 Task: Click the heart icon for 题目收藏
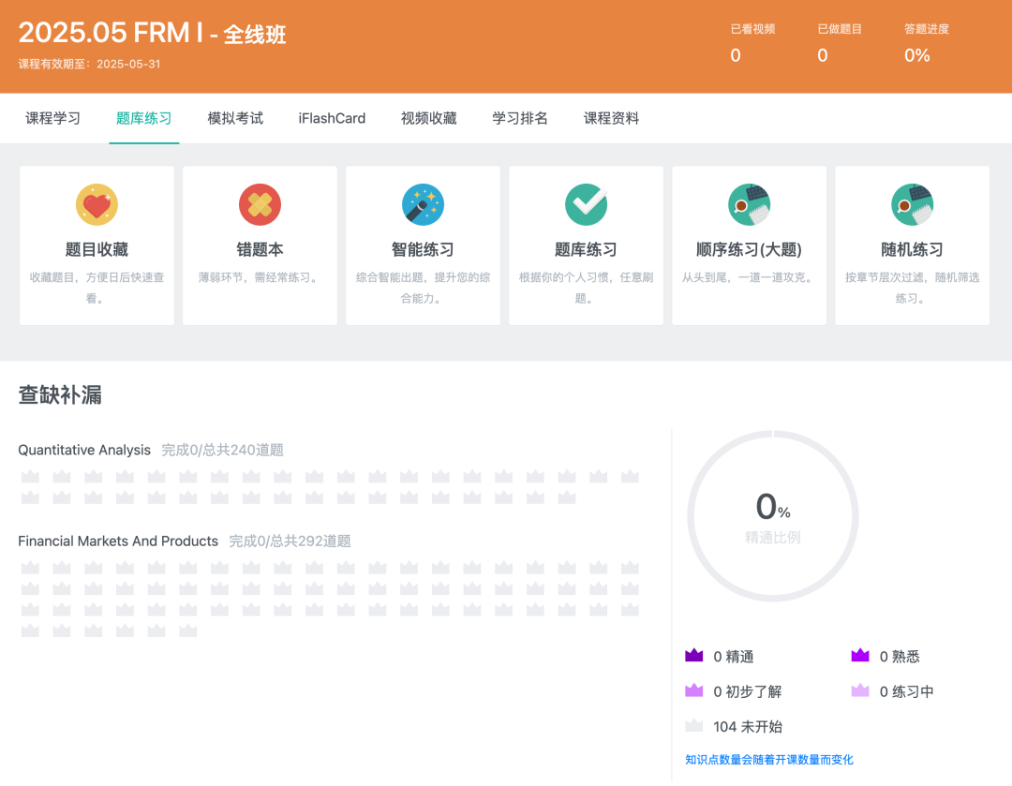tap(97, 204)
